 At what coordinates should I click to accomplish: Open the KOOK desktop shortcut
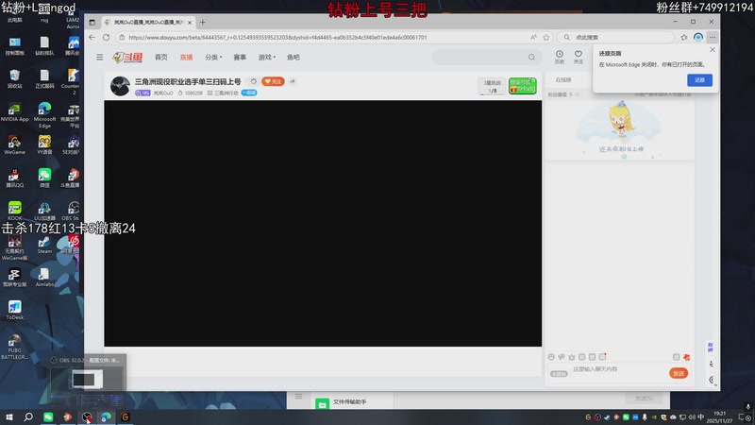pos(14,211)
